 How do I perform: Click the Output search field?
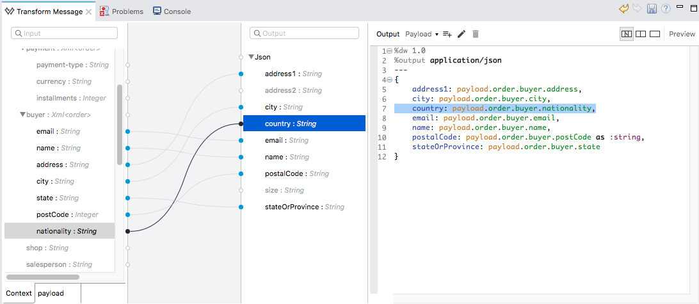point(304,33)
